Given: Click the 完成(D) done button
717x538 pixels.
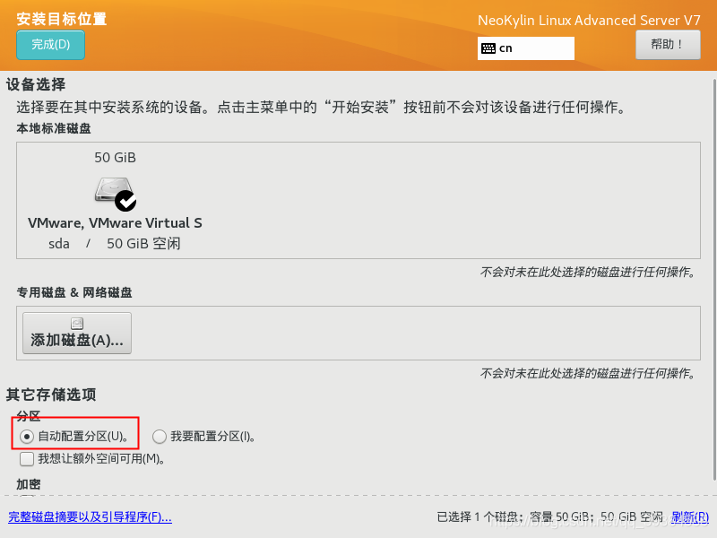Looking at the screenshot, I should (x=50, y=45).
